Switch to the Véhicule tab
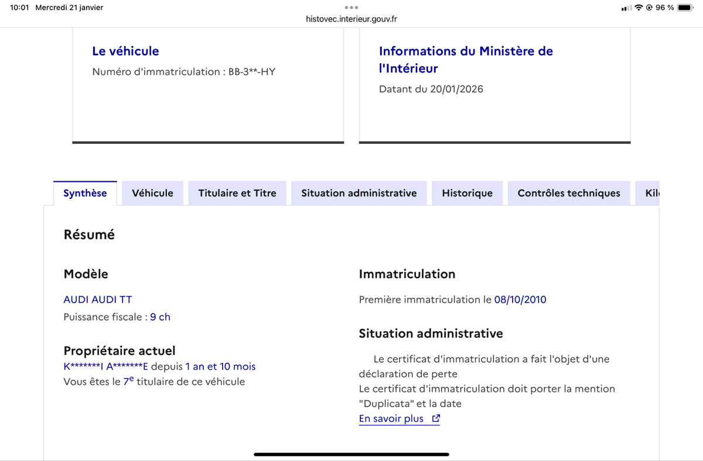The image size is (703, 461). 152,193
